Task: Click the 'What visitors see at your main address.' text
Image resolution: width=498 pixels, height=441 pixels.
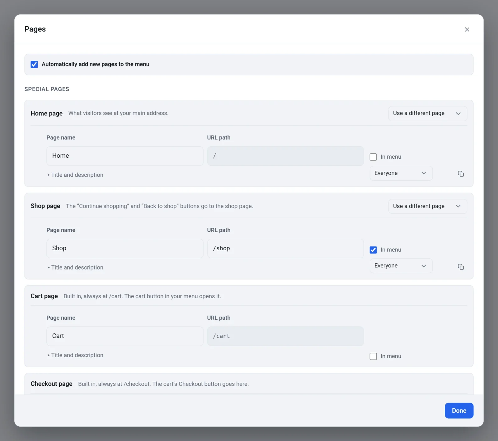Action: tap(118, 113)
